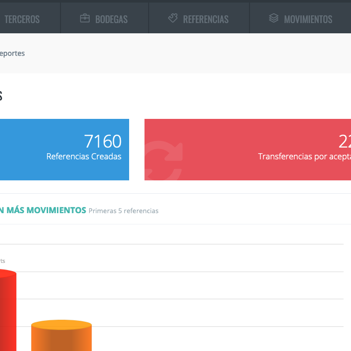Click the briefcase icon beside Bodegas

coord(85,18)
